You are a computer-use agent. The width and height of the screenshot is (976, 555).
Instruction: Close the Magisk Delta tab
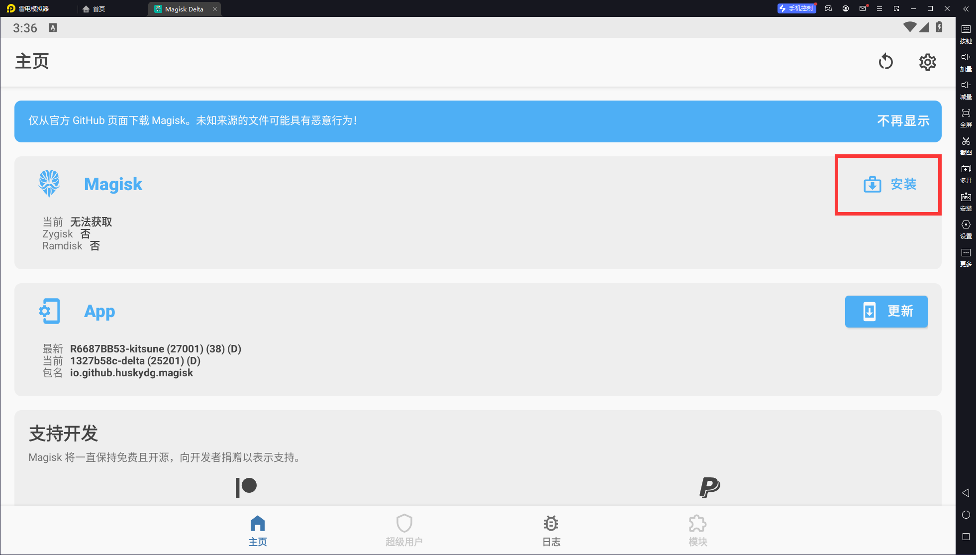(215, 9)
